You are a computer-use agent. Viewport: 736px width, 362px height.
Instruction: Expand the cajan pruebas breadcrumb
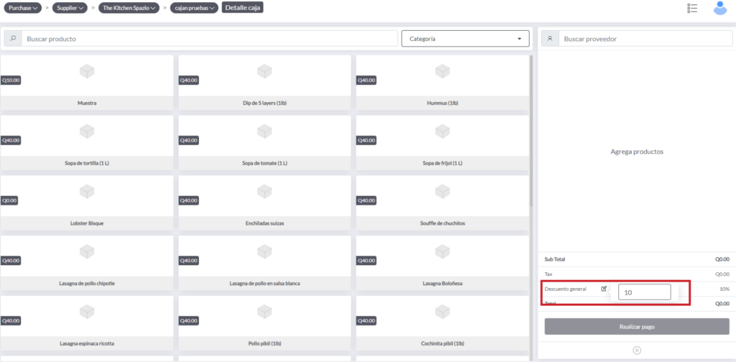click(195, 8)
